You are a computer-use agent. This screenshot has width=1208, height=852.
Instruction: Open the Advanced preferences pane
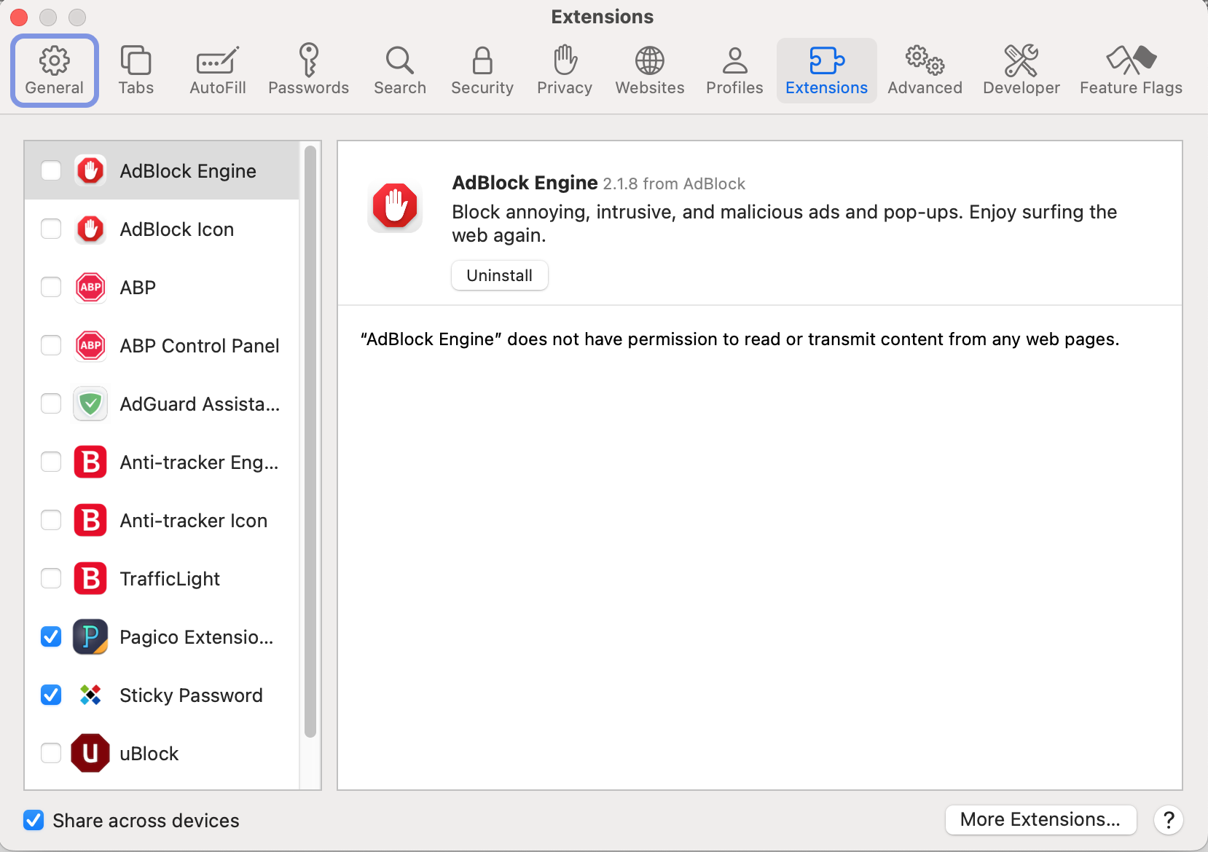925,71
